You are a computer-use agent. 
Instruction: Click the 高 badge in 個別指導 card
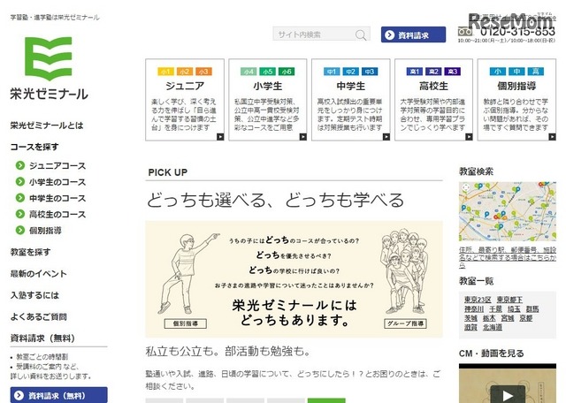tap(536, 72)
